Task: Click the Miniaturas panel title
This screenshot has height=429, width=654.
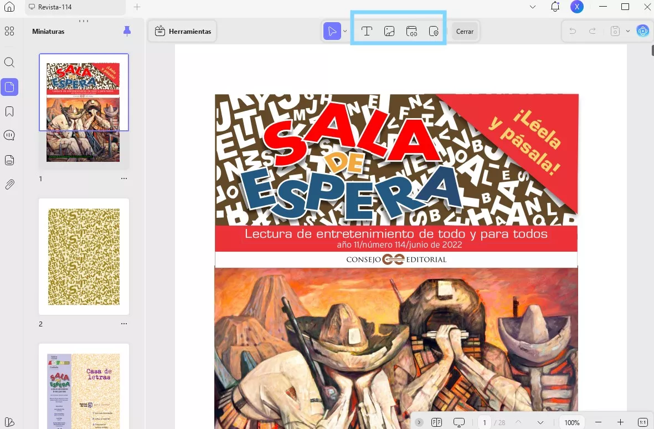Action: pos(48,31)
